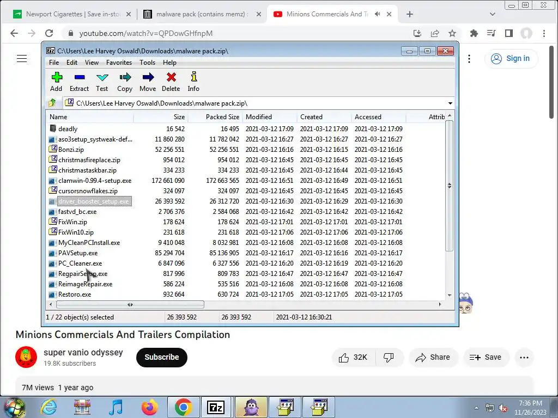Click the Move toolbar icon
This screenshot has height=418, width=558.
[148, 82]
